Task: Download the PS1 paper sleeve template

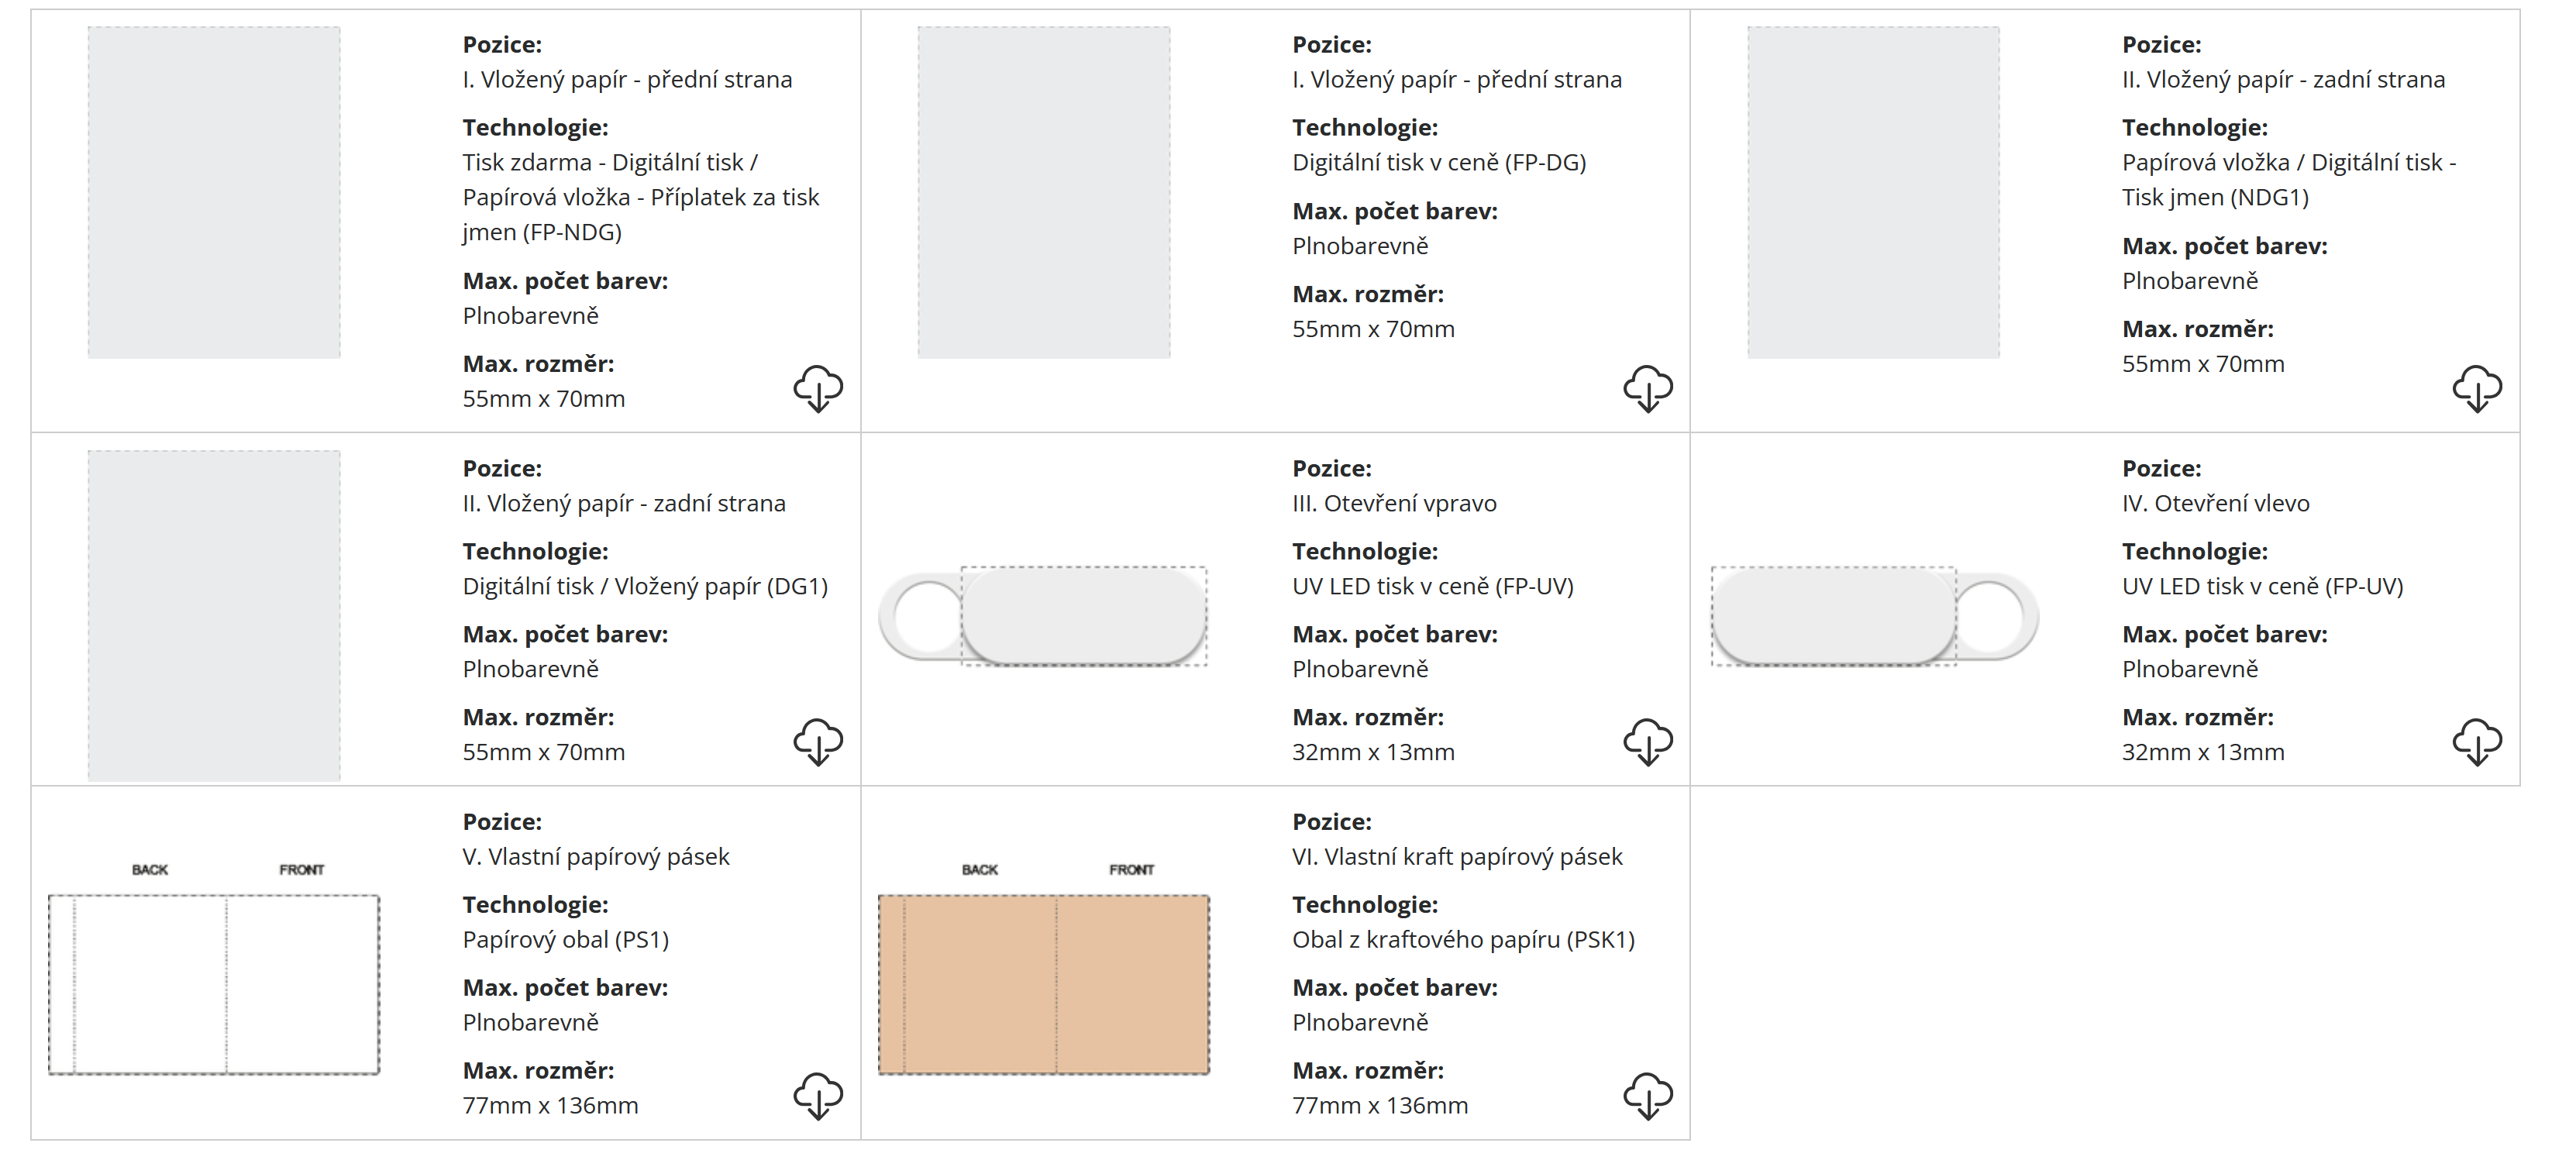Action: click(817, 1095)
